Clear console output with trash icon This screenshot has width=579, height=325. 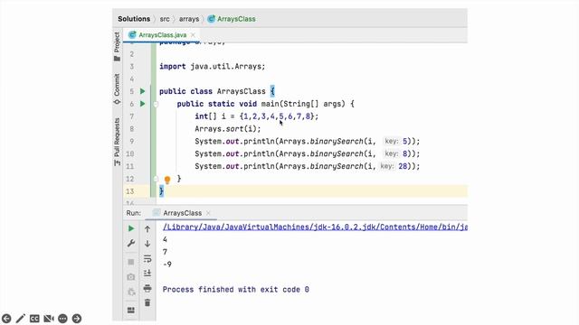(x=147, y=302)
